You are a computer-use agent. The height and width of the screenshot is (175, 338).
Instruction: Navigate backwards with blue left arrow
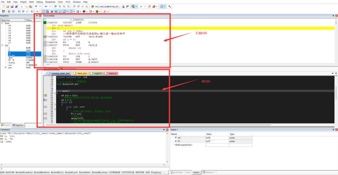46,7
